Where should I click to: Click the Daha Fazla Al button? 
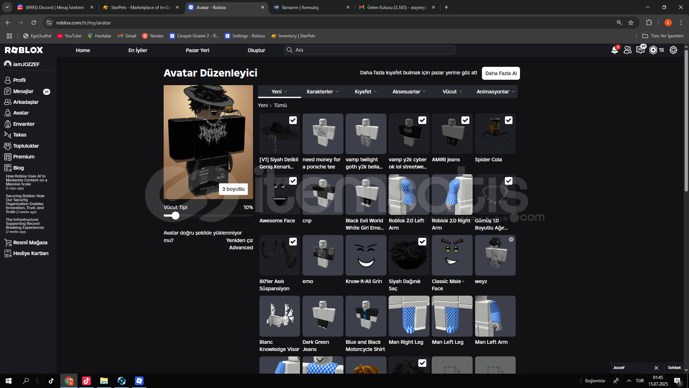coord(501,73)
